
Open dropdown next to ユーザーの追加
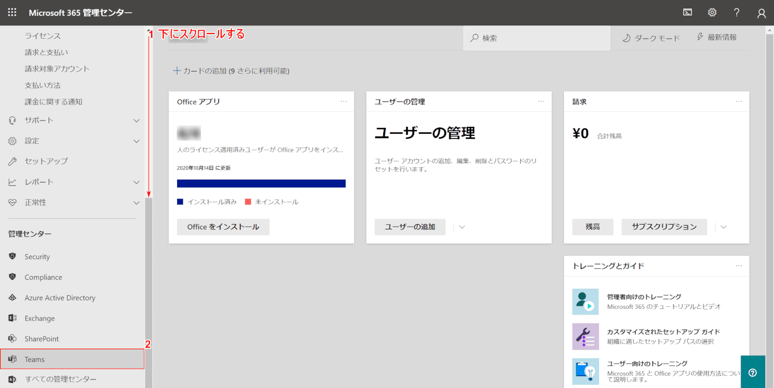coord(462,227)
